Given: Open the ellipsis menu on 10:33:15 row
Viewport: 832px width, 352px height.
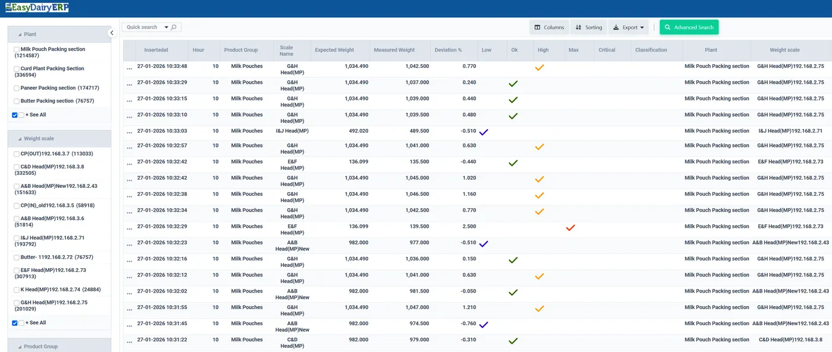Looking at the screenshot, I should [130, 101].
